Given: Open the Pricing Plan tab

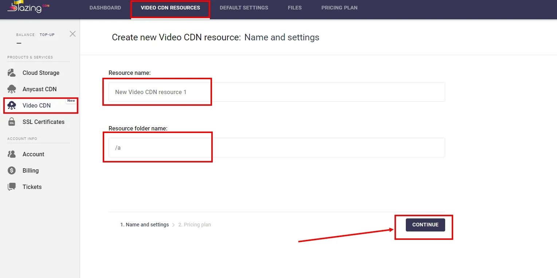Looking at the screenshot, I should click(339, 8).
